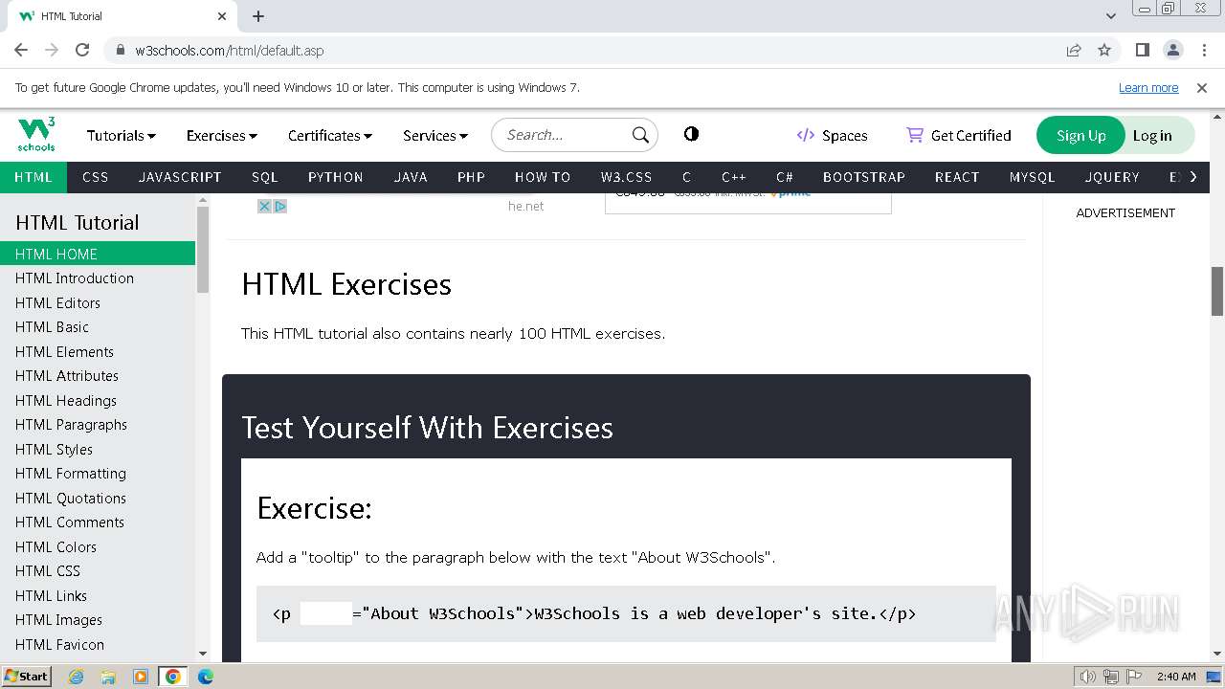Click the sidebar scrollbar thumb
The image size is (1225, 689).
click(x=203, y=249)
